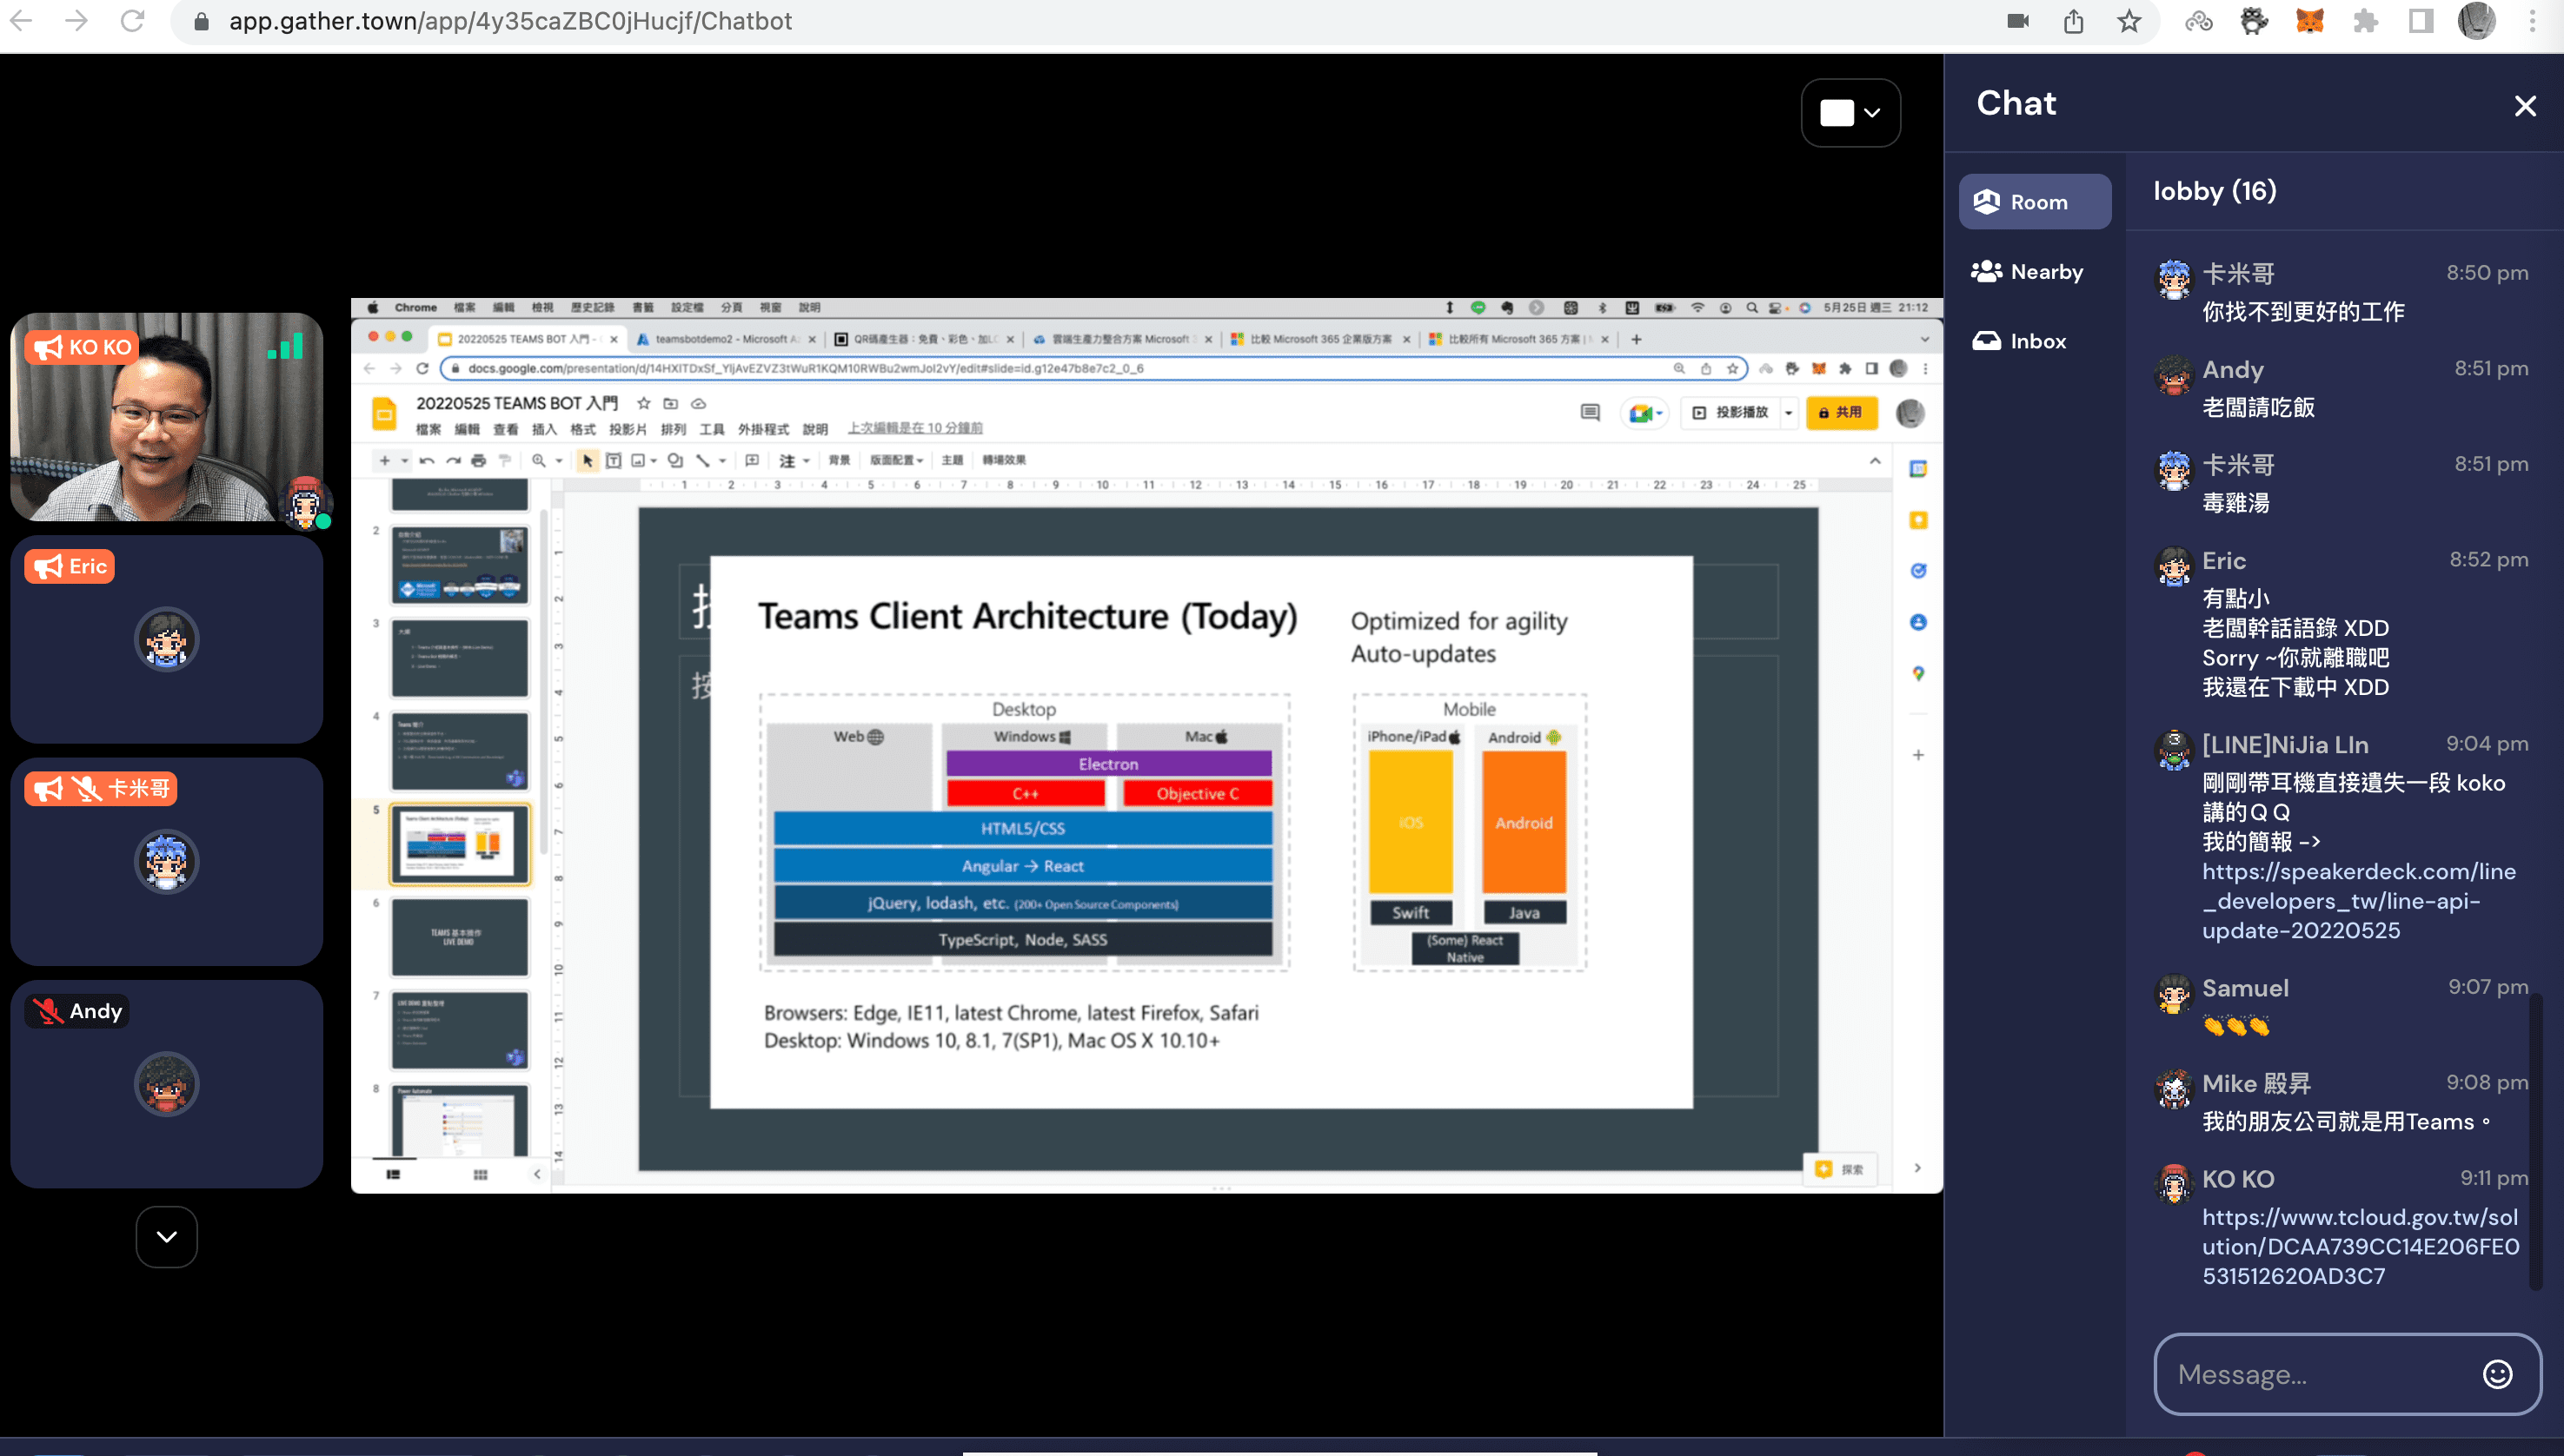
Task: Click the Slides home logo in shared screen
Action: [x=384, y=413]
